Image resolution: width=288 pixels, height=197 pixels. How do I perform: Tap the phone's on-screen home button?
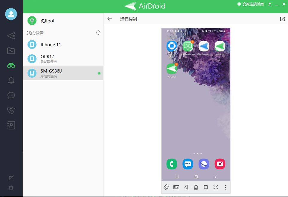[x=196, y=177]
